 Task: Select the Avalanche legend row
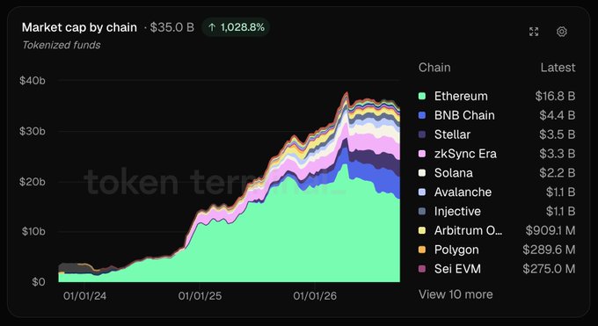[497, 192]
